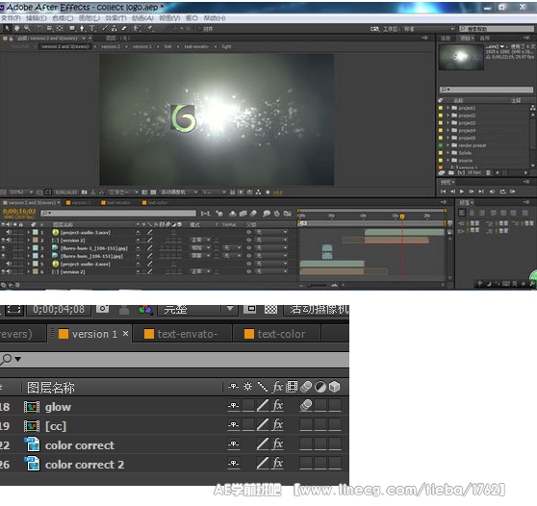
Task: Toggle 3D layer switch on glow layer
Action: point(335,406)
